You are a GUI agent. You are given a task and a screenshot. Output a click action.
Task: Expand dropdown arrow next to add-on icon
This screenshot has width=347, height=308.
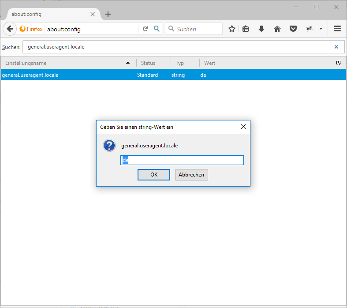tap(321, 29)
